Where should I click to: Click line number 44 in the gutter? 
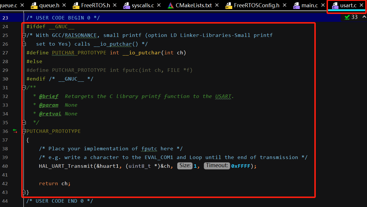coord(5,201)
